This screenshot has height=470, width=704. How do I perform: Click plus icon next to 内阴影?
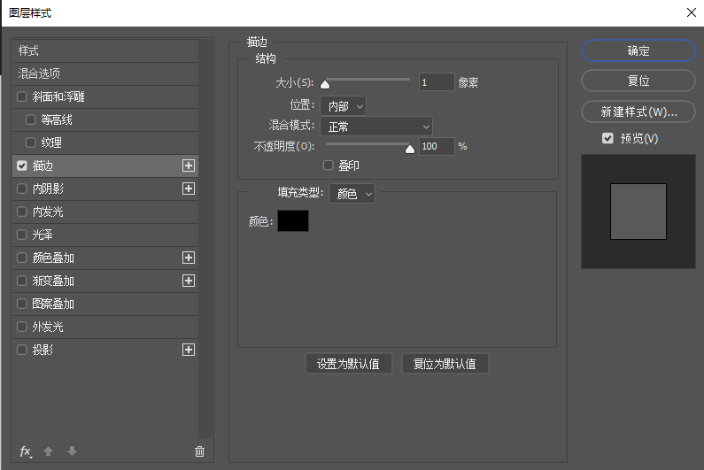189,189
